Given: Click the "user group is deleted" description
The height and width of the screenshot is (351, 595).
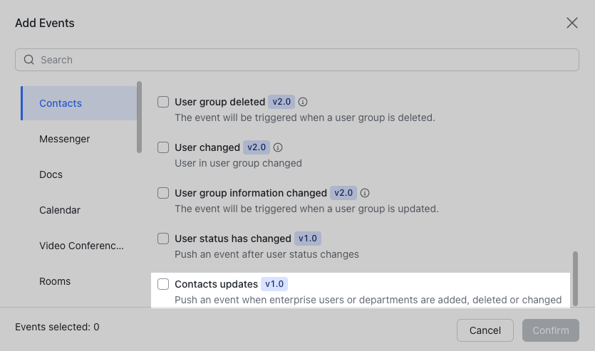Looking at the screenshot, I should coord(305,118).
